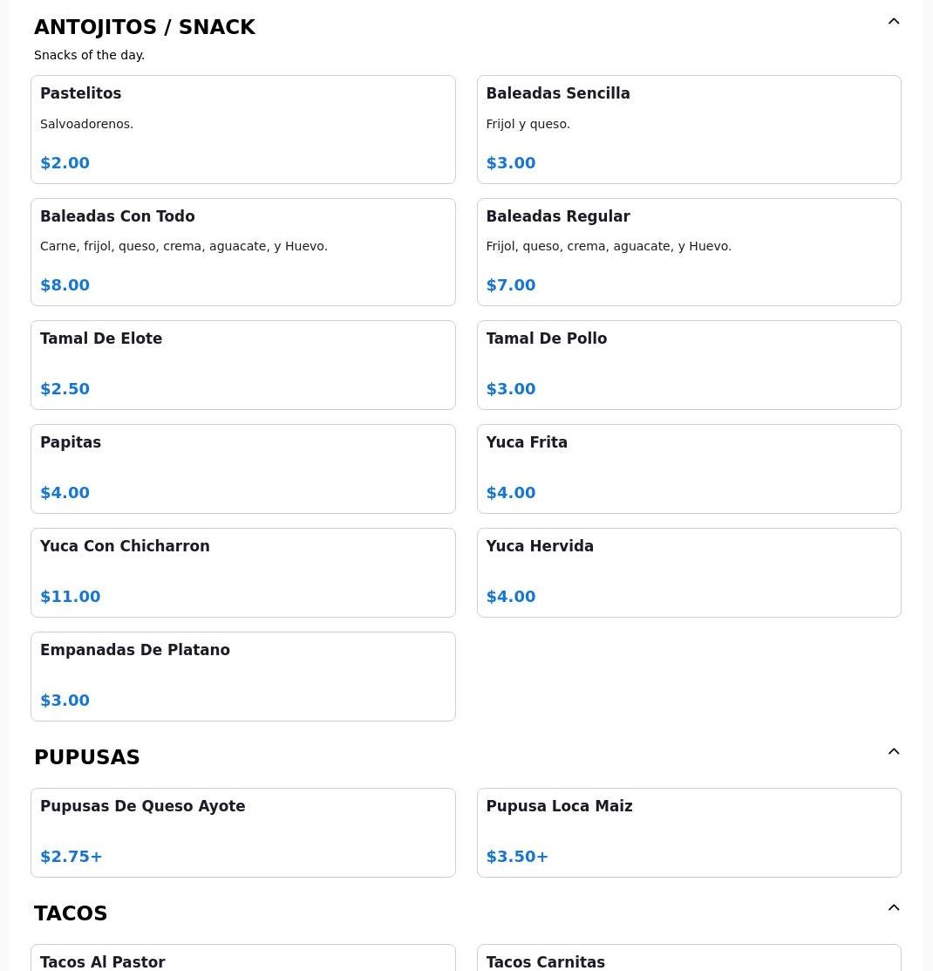Select Yuca Frita item
This screenshot has width=933, height=971.
tap(688, 468)
